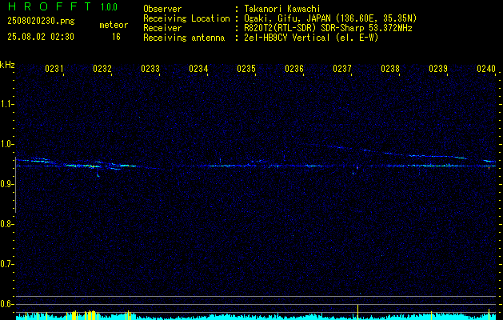Viewport: 503px width, 320px height.
Task: Click the 0235 time marker
Action: [x=246, y=69]
